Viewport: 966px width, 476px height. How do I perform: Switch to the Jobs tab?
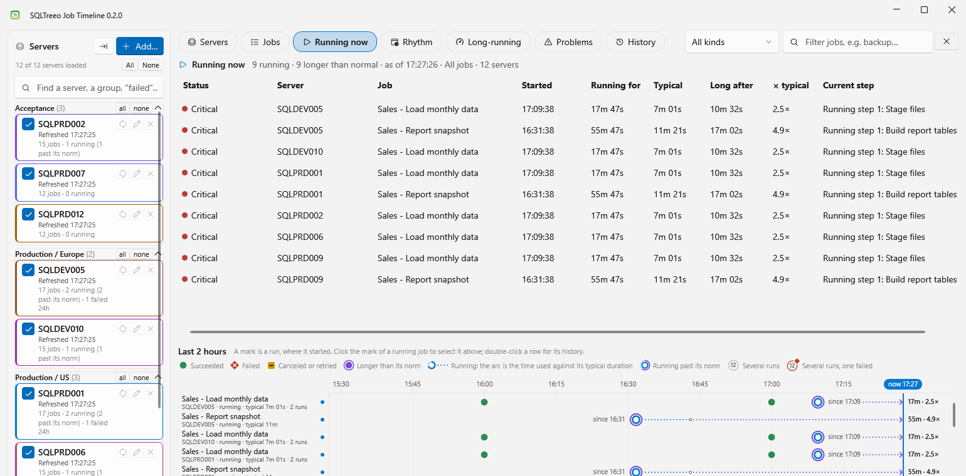pos(265,42)
